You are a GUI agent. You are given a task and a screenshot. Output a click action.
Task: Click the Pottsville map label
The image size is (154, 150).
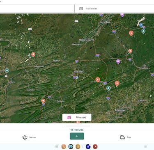[60, 101]
